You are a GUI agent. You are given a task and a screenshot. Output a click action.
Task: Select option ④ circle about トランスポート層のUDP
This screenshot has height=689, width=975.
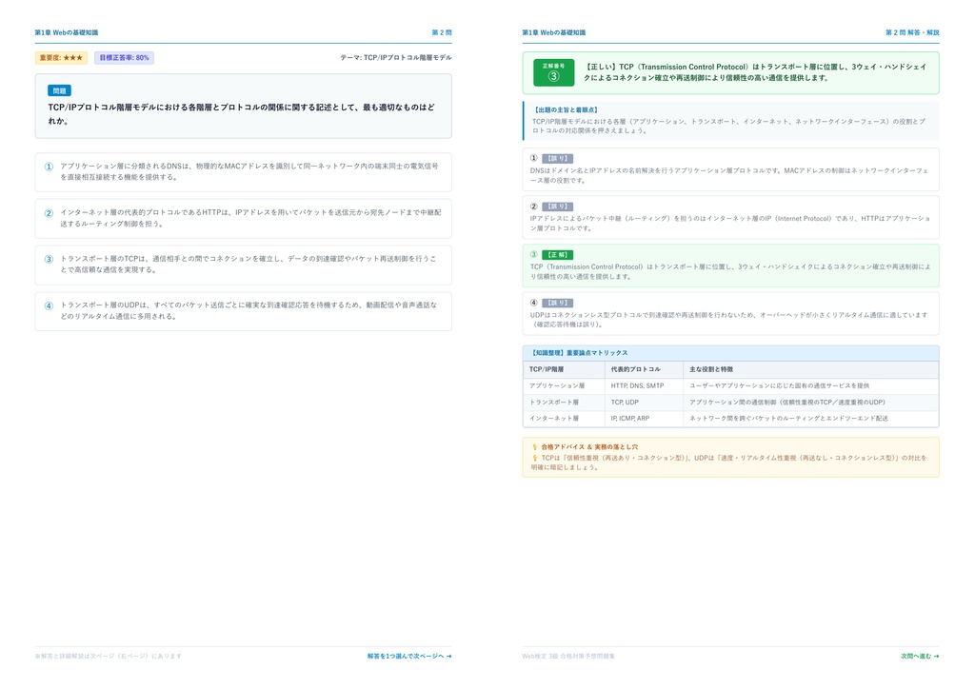[x=49, y=305]
